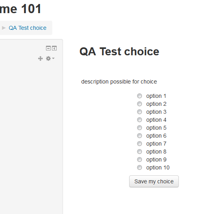
Task: Choose the option 3 radio button
Action: (x=140, y=112)
